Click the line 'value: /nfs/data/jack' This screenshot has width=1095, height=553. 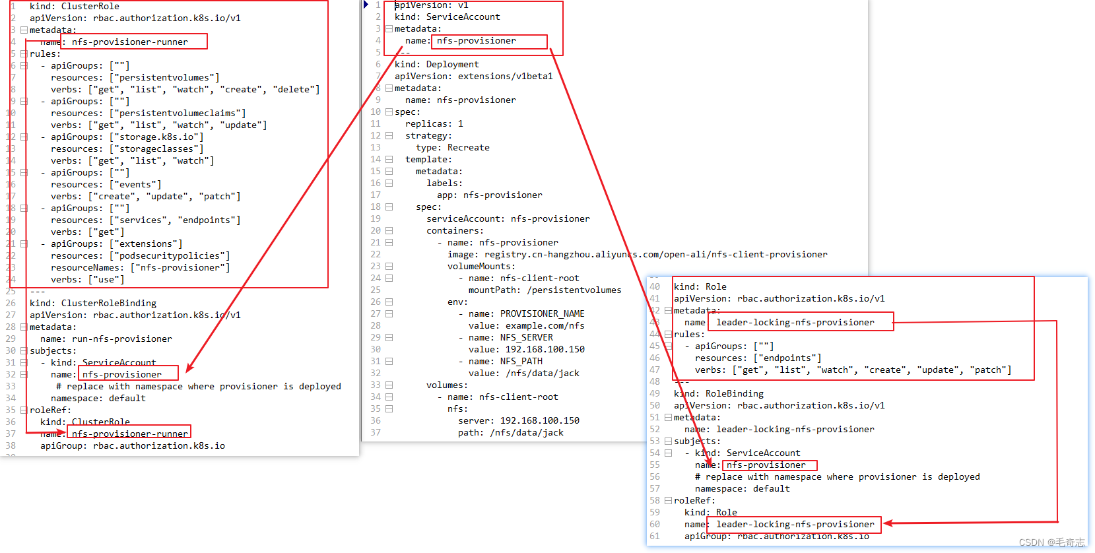[x=524, y=373]
